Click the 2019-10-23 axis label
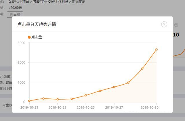 (58, 107)
